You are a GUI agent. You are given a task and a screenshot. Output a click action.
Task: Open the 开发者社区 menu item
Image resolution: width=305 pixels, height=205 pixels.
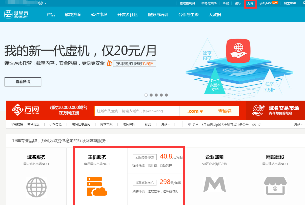(x=128, y=15)
